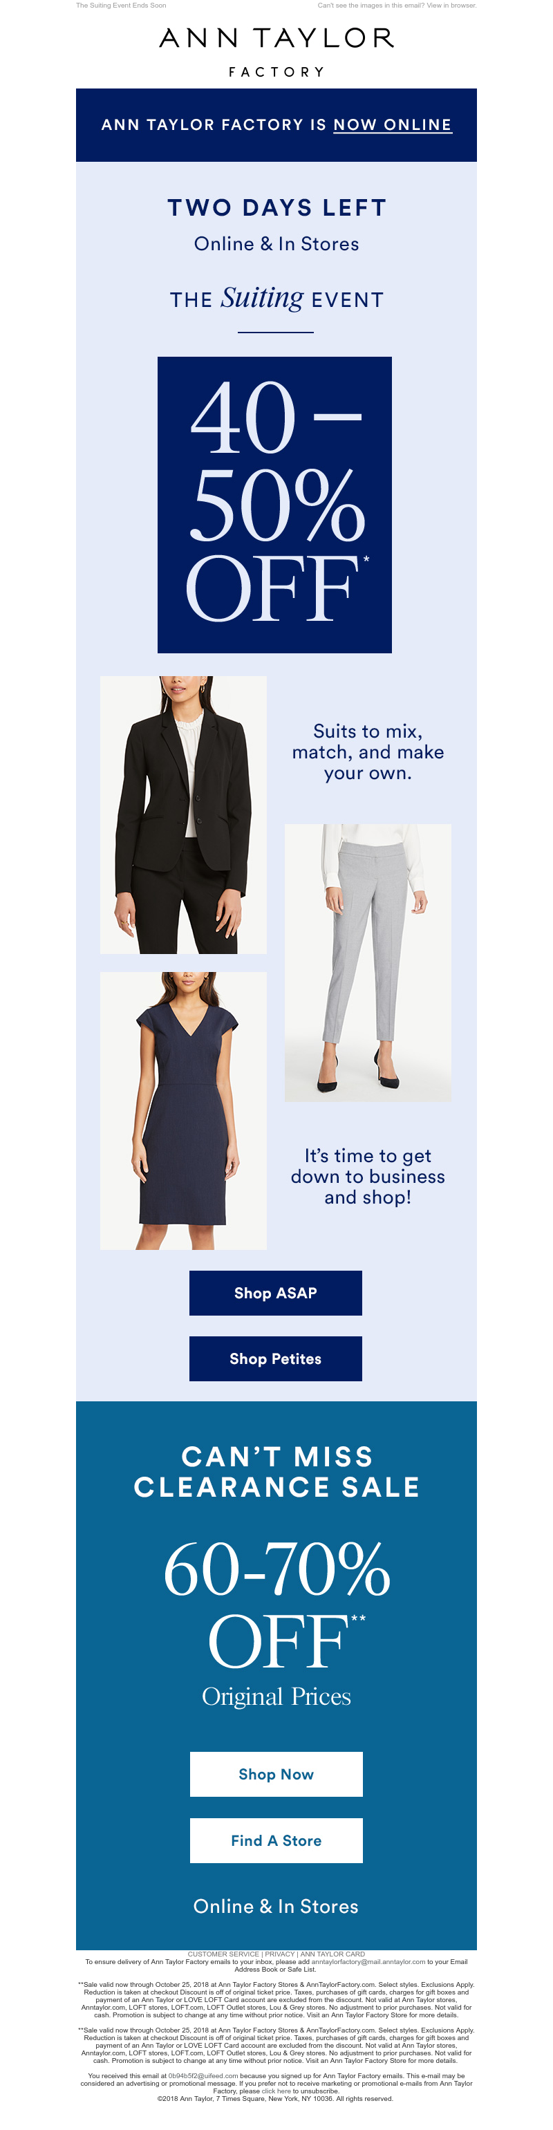The height and width of the screenshot is (2130, 553).
Task: Click the 0b94b5f2@uifeed.com email address
Action: pos(203,2075)
